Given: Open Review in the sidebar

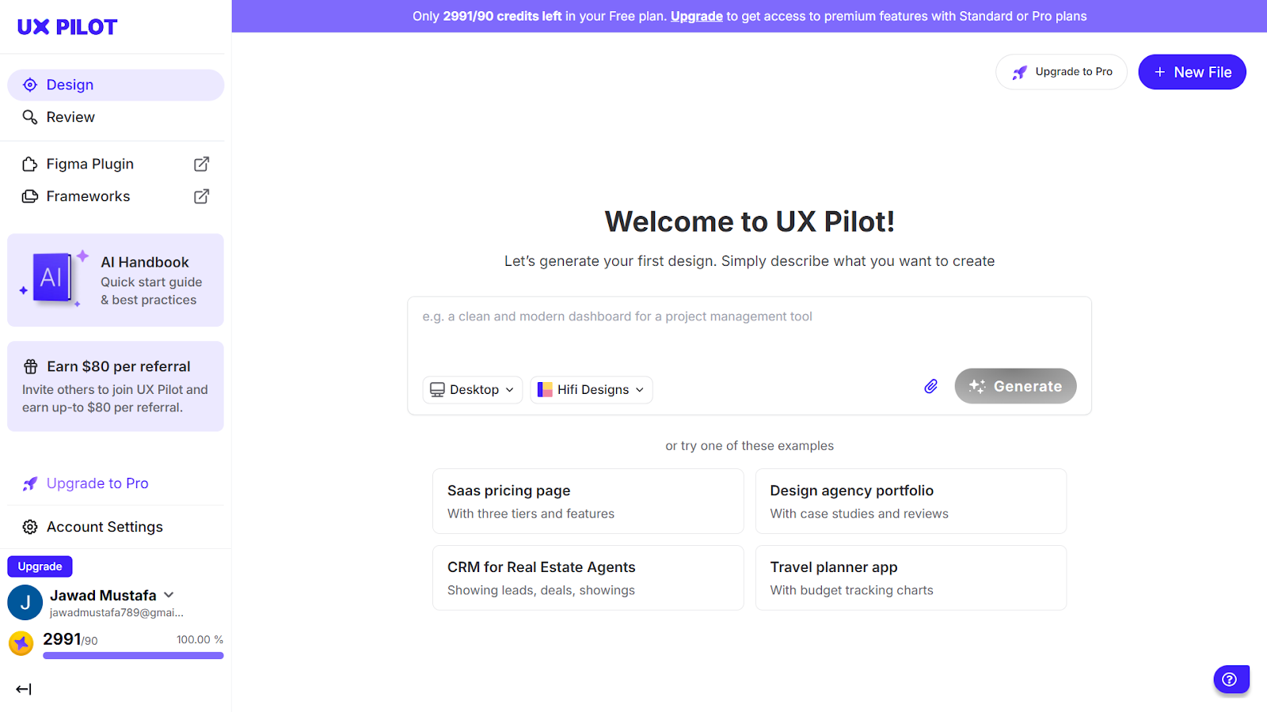Looking at the screenshot, I should click(70, 117).
